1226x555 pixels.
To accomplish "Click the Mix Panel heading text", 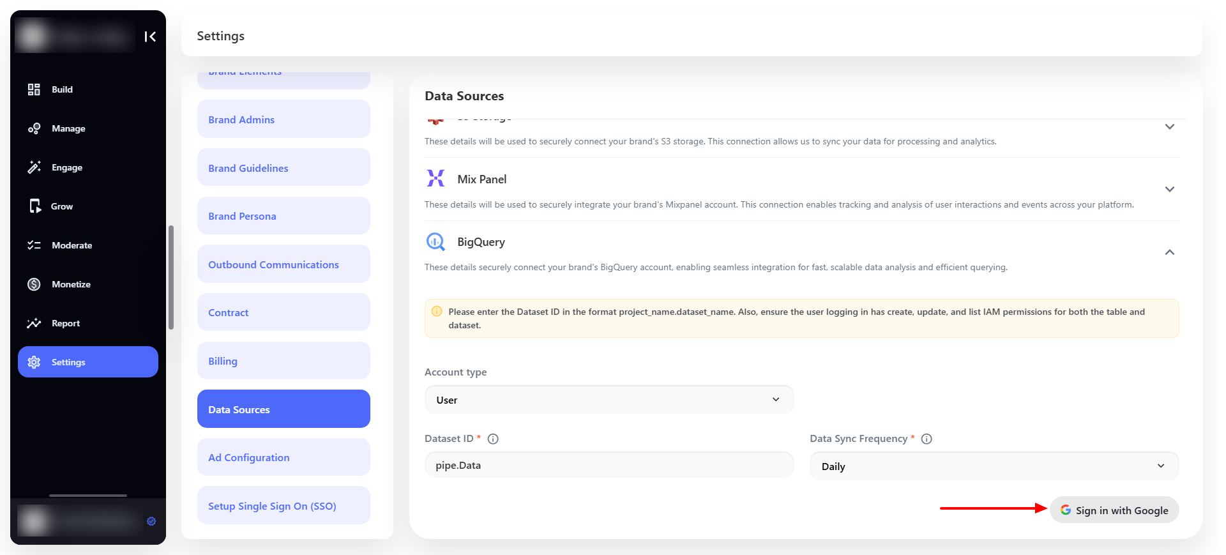I will (x=482, y=179).
